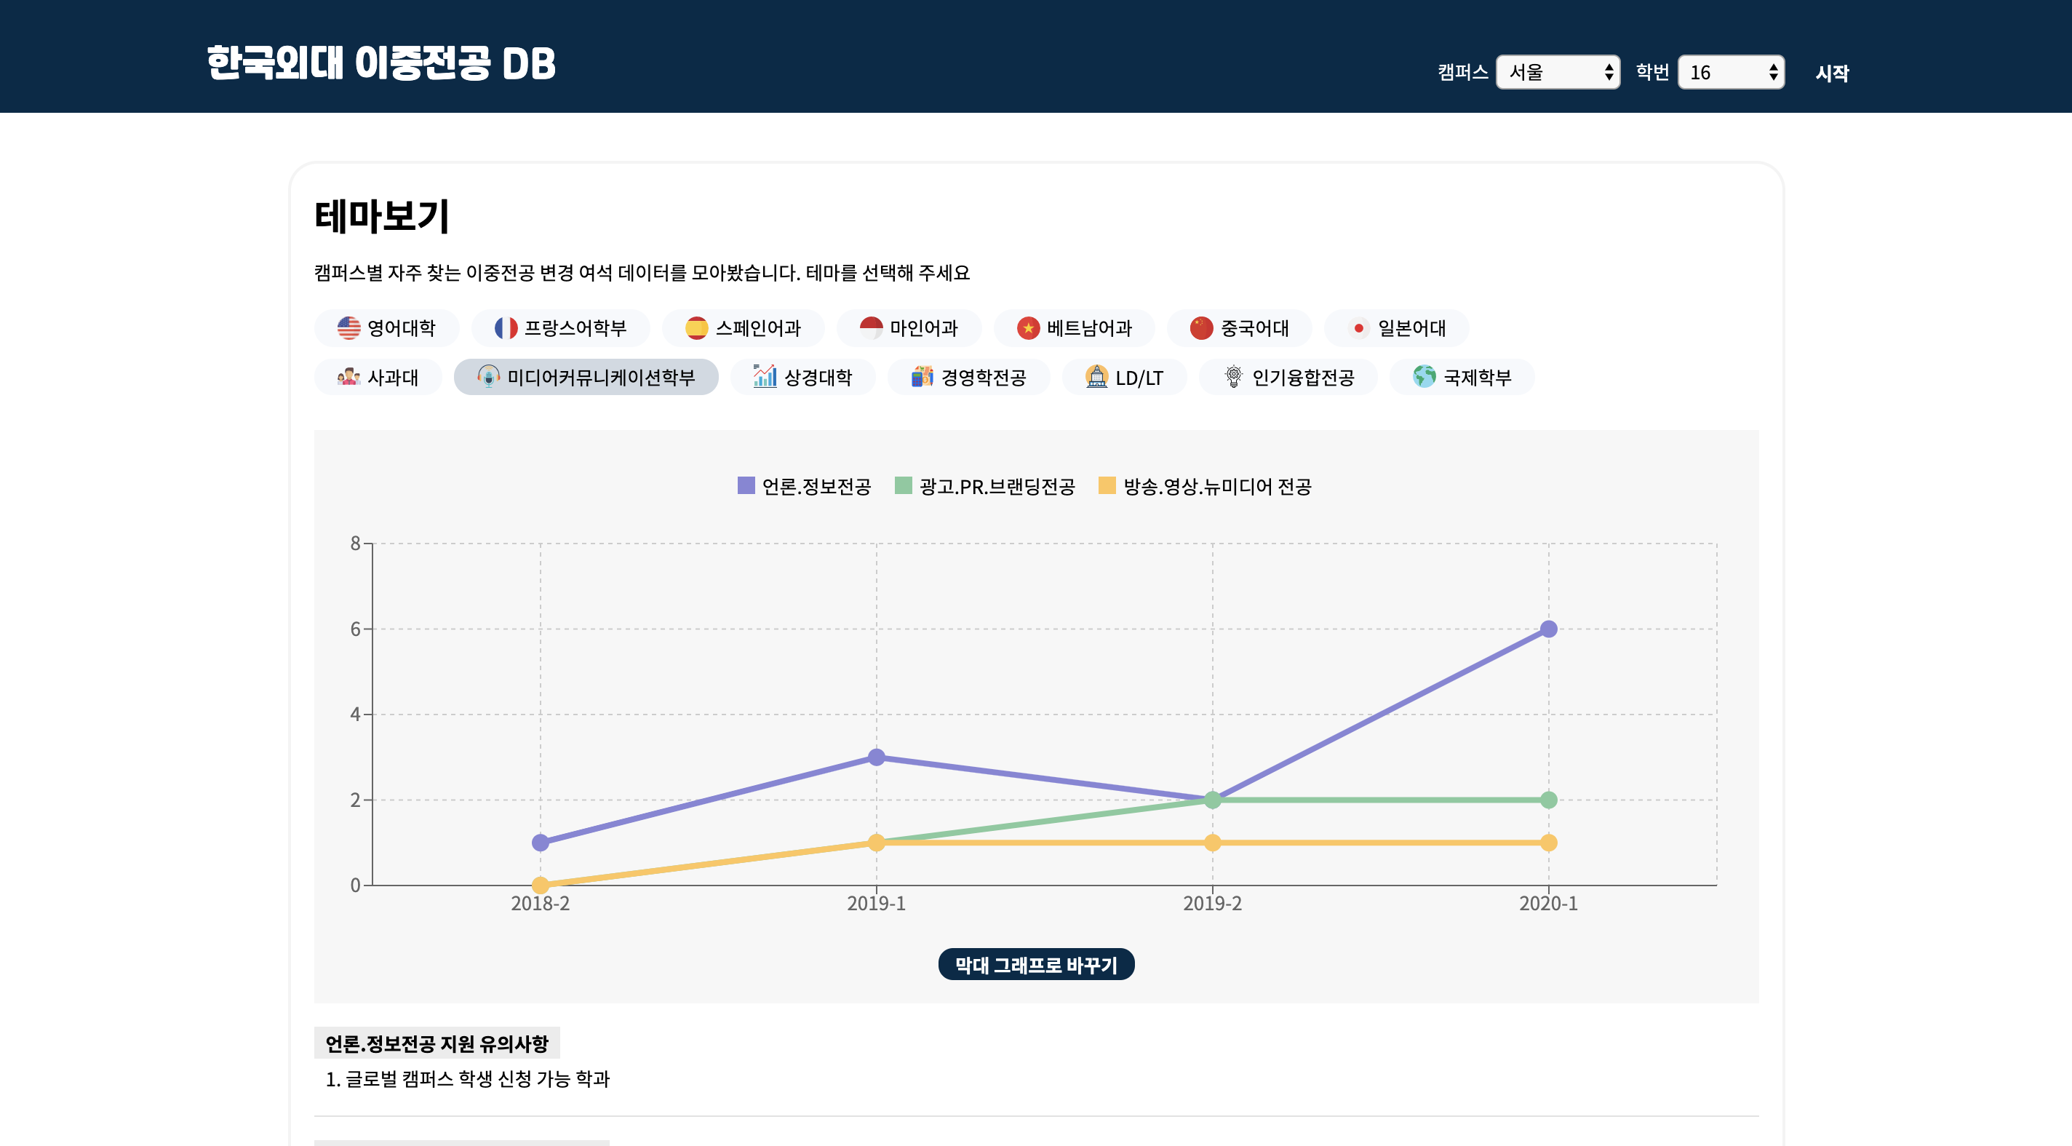This screenshot has height=1146, width=2072.
Task: Toggle 방송.영상.뉴미디어 전공 via yellow legend swatch
Action: click(1107, 486)
